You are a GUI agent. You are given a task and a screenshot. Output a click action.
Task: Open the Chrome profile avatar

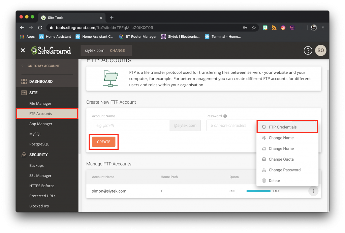point(314,28)
